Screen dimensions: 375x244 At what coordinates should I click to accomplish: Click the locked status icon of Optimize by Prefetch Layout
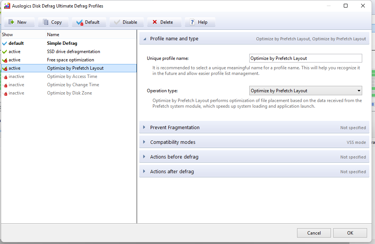point(5,69)
